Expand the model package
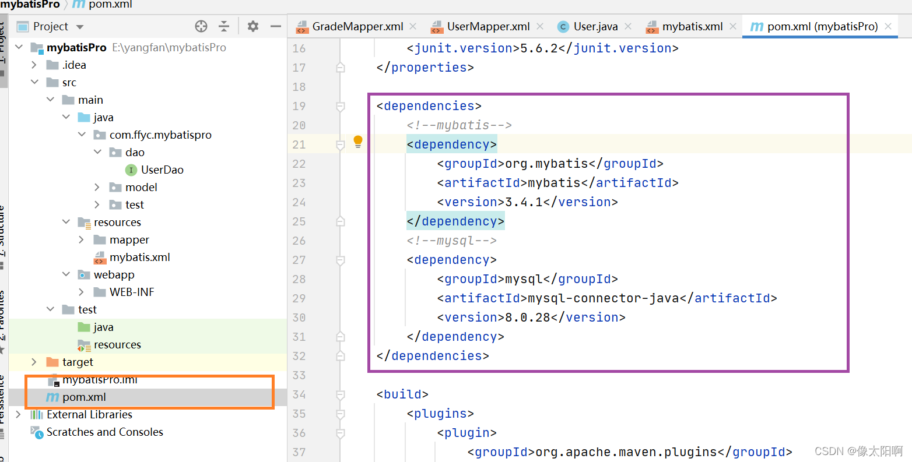Image resolution: width=912 pixels, height=462 pixels. [97, 187]
